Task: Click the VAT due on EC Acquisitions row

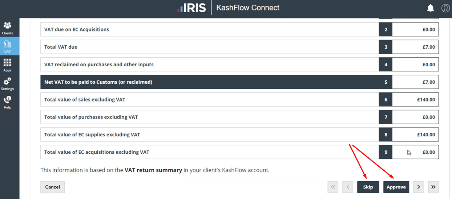Action: [209, 29]
